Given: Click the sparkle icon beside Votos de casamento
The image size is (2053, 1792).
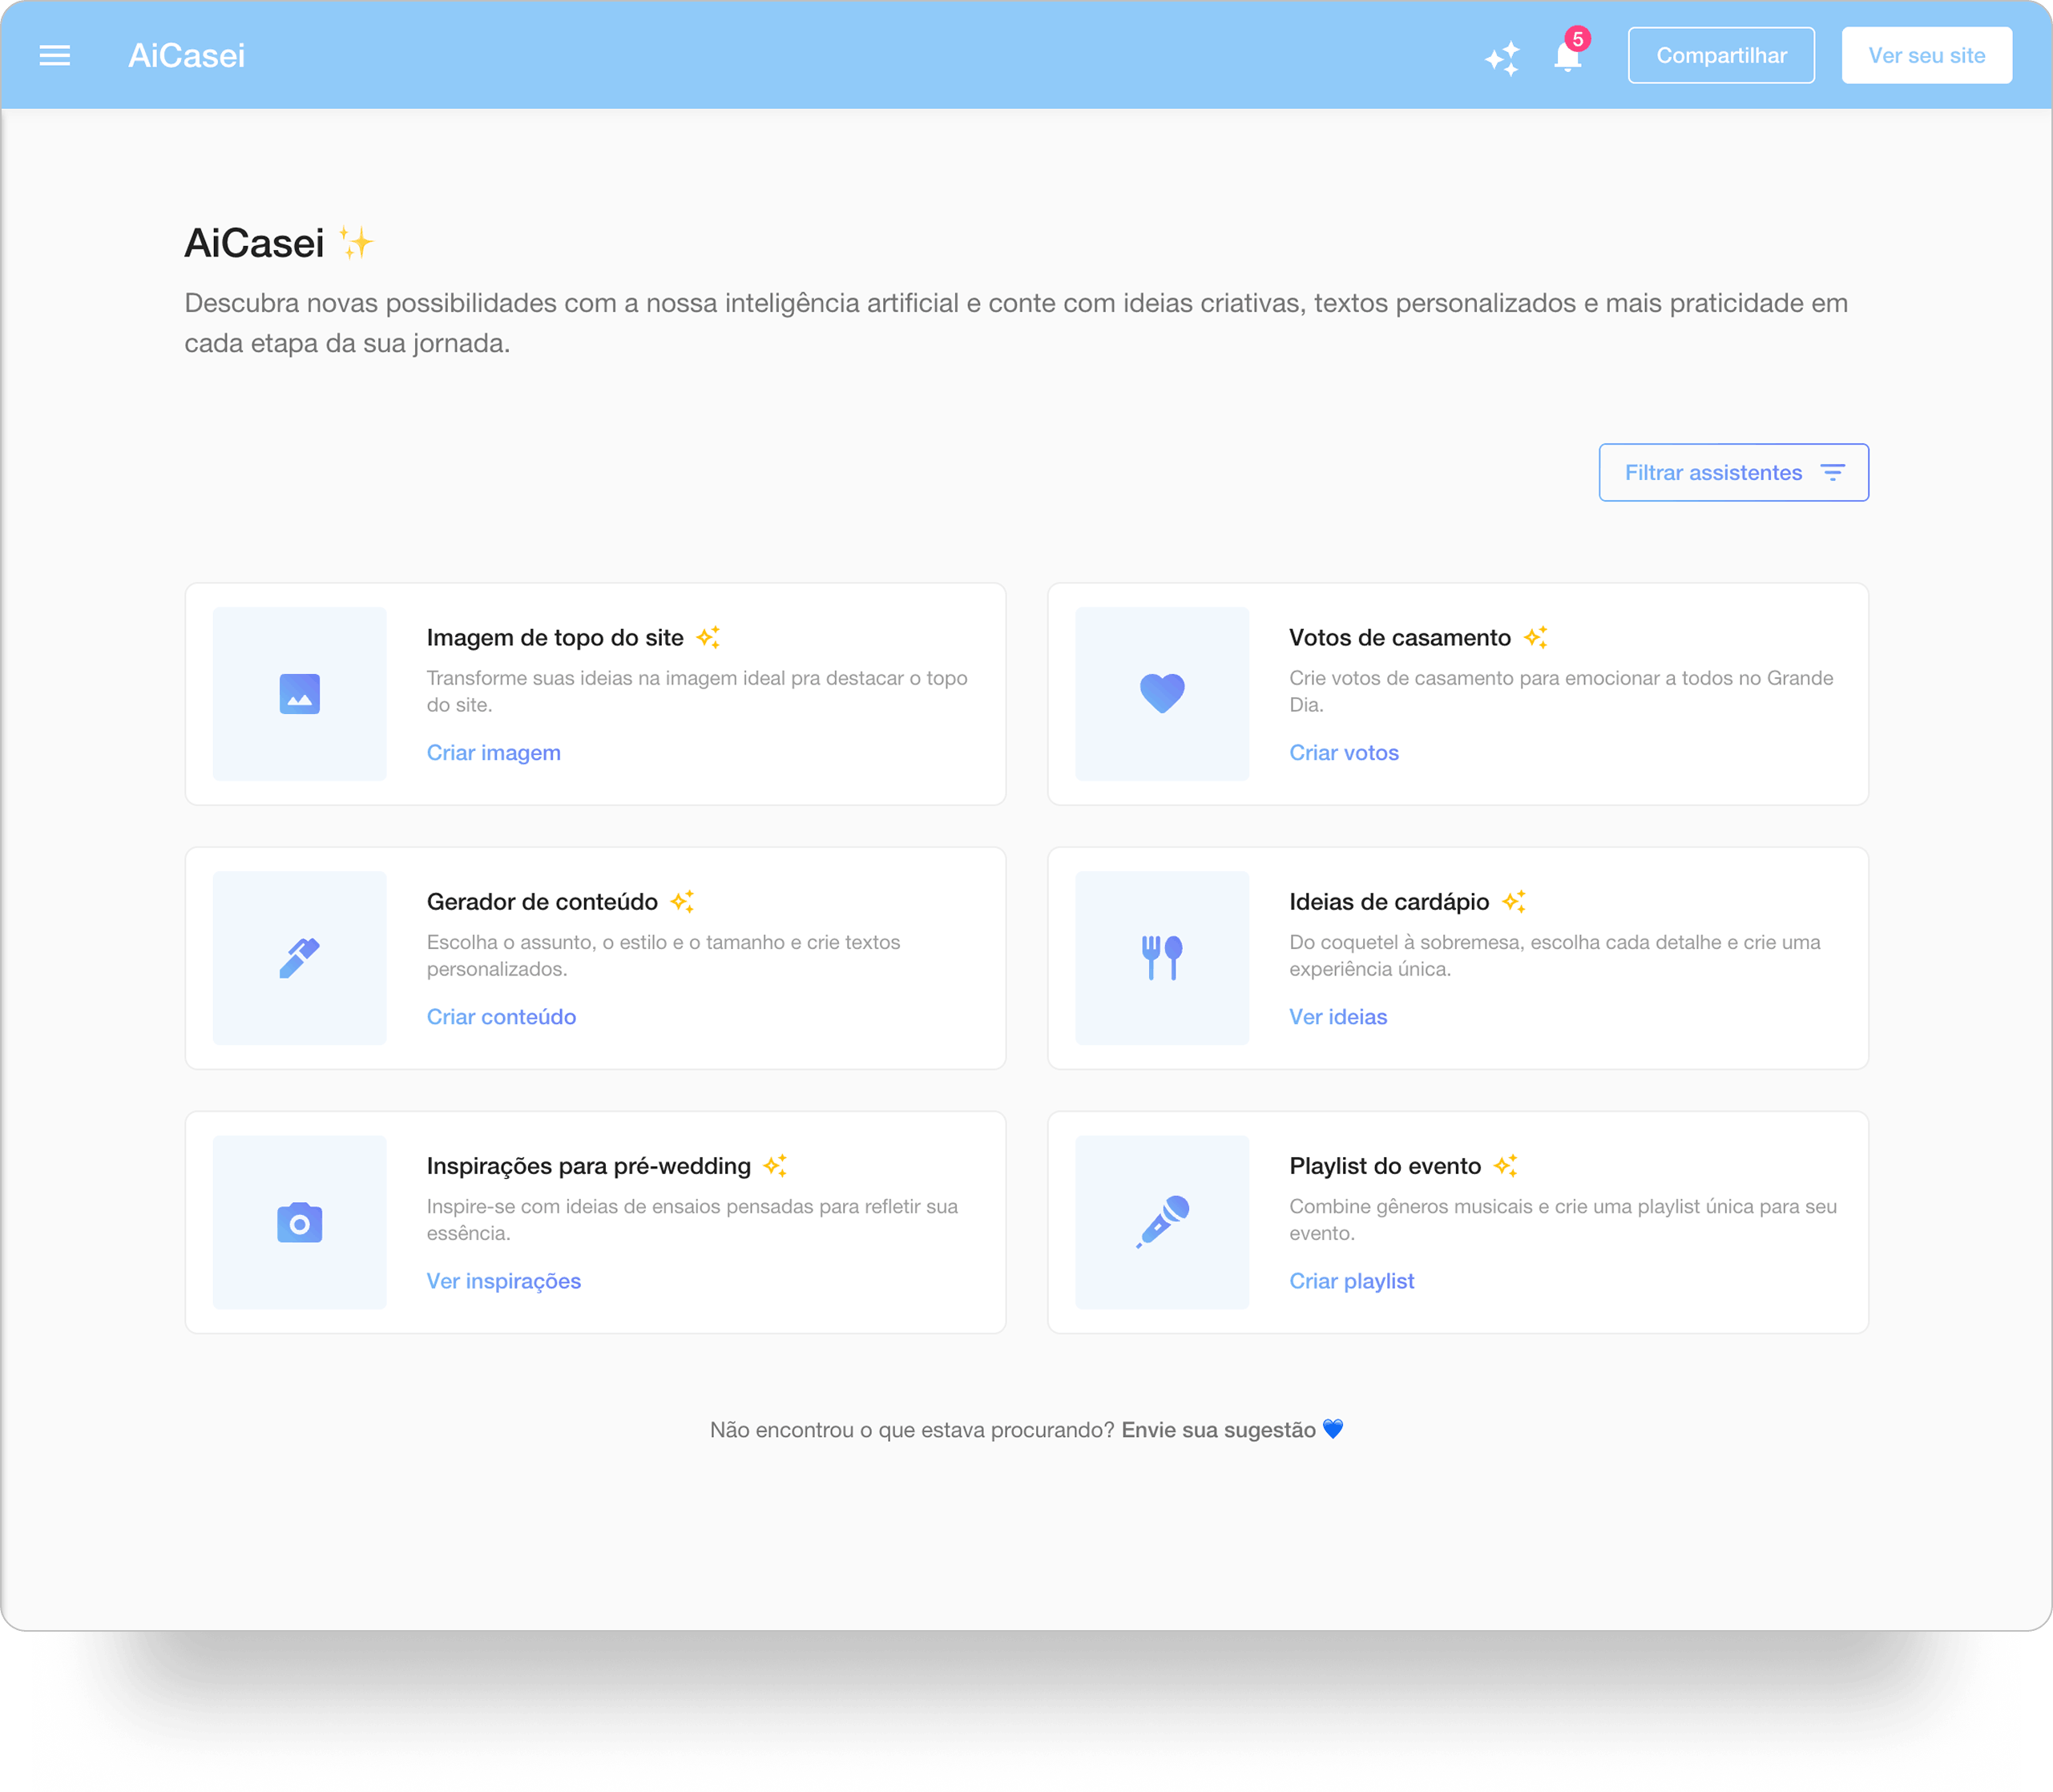Looking at the screenshot, I should click(1536, 637).
